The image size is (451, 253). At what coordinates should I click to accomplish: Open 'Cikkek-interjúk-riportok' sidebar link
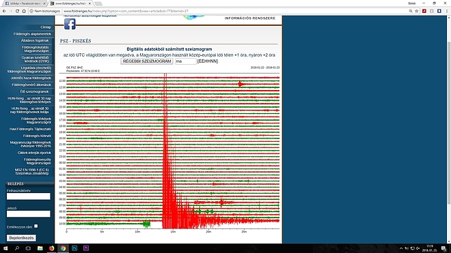tap(34, 153)
